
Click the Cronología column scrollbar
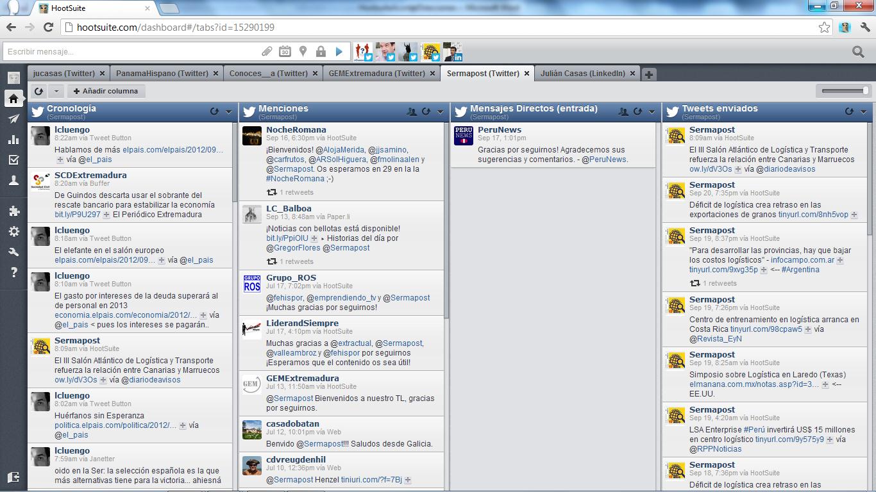(x=235, y=161)
